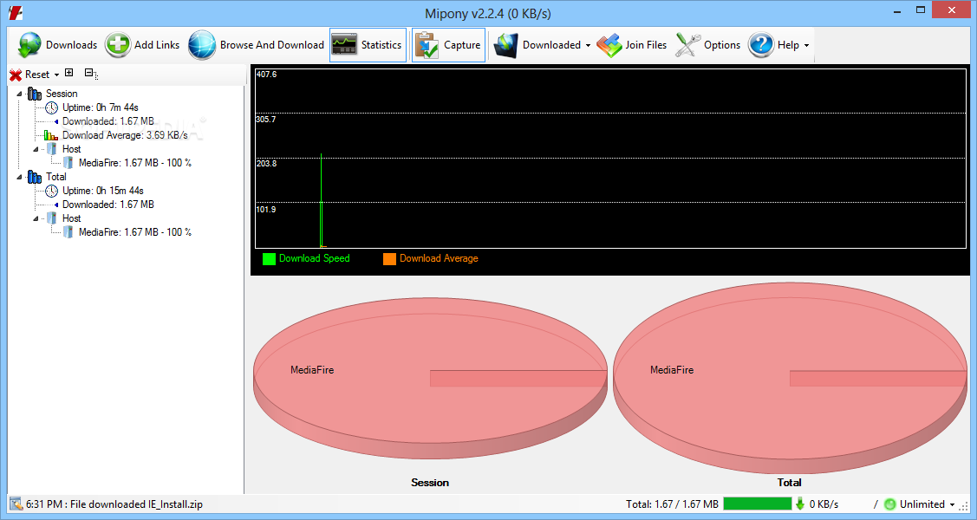Select MediaFire row under Total Host
The width and height of the screenshot is (977, 520).
[x=135, y=232]
